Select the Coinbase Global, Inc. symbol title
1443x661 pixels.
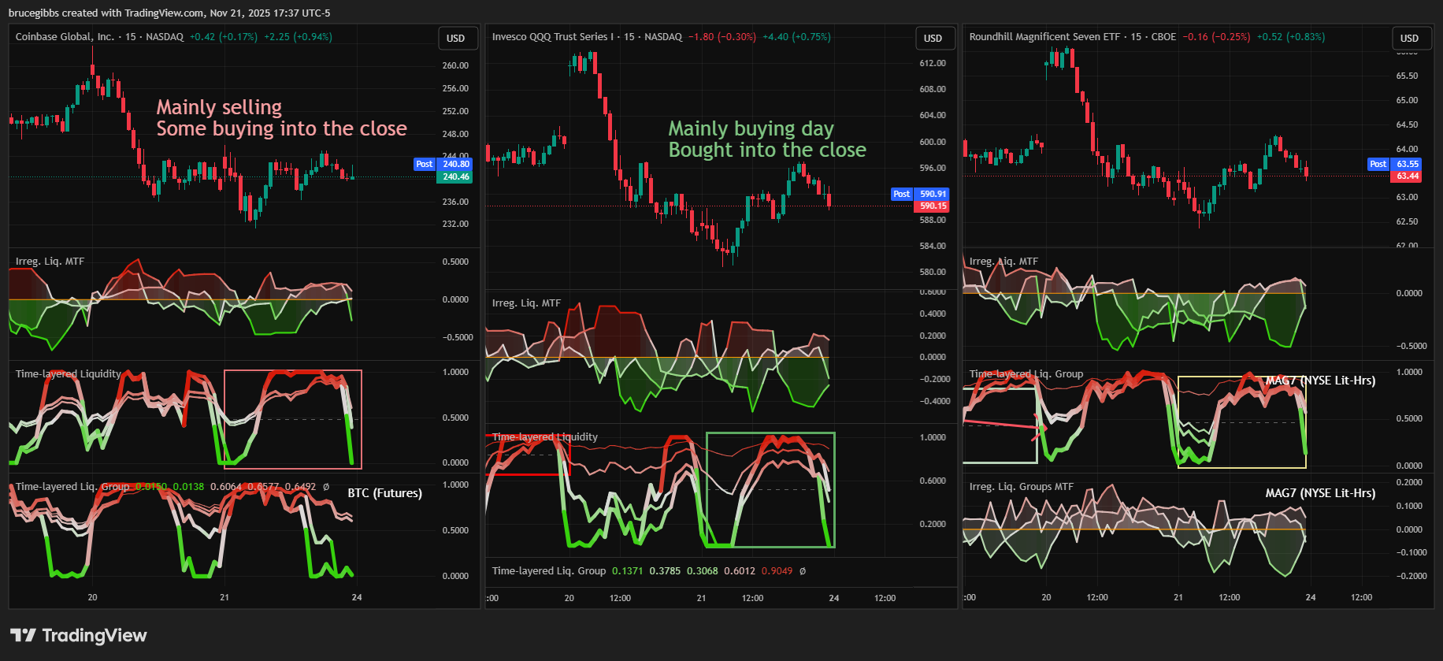(x=65, y=37)
